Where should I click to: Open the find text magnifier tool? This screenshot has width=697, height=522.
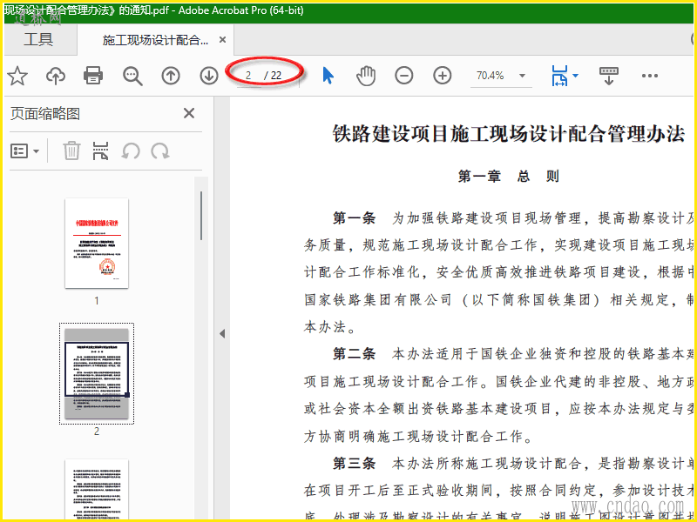[x=132, y=76]
